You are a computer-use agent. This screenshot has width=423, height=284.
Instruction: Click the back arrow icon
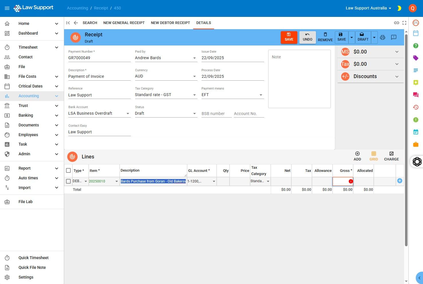(76, 23)
